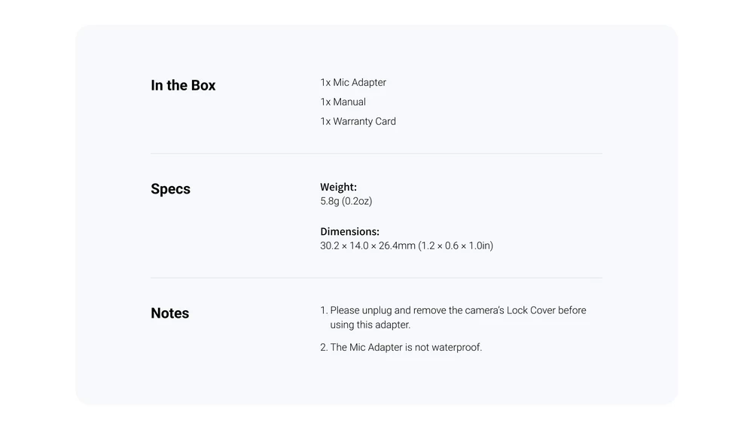753x430 pixels.
Task: Select the "5.8g" weight value
Action: [x=329, y=202]
